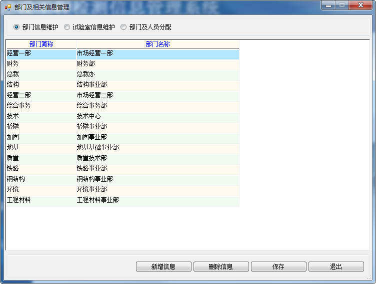
Task: Click the 技术中心 cell
Action: (157, 116)
